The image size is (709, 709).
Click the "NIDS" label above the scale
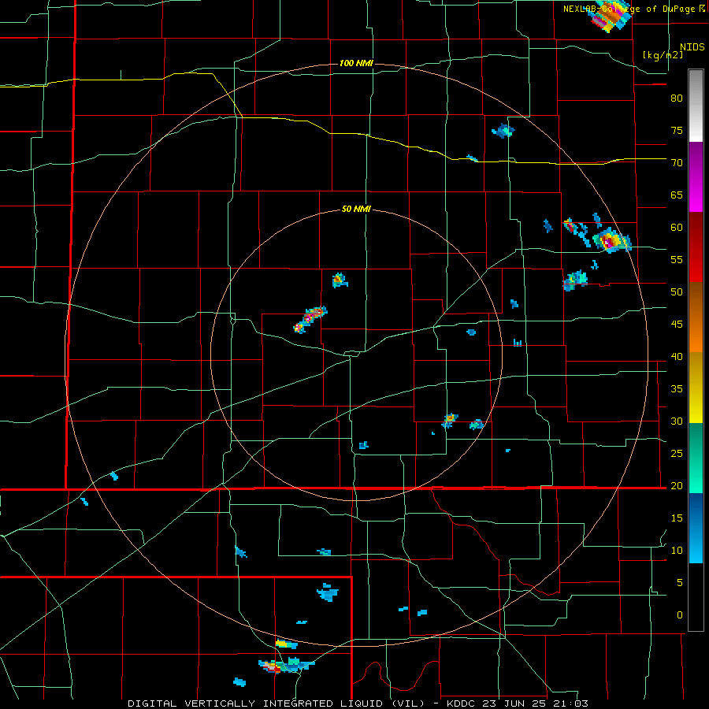pyautogui.click(x=692, y=47)
